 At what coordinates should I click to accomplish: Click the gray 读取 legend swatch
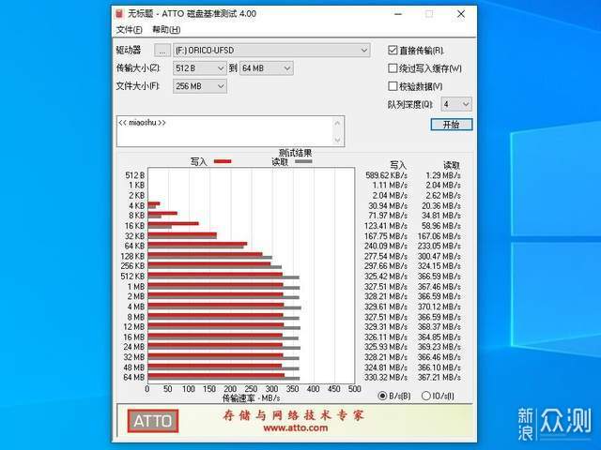(303, 161)
